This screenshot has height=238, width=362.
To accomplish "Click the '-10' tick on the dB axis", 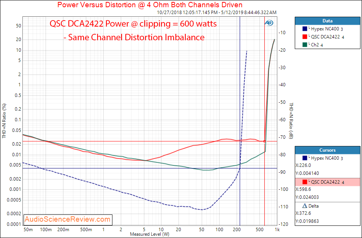I will [282, 33].
